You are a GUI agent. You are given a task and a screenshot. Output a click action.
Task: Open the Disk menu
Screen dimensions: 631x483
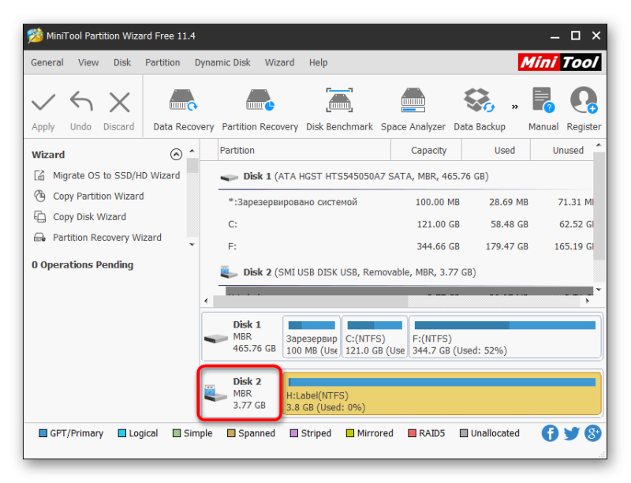(122, 62)
